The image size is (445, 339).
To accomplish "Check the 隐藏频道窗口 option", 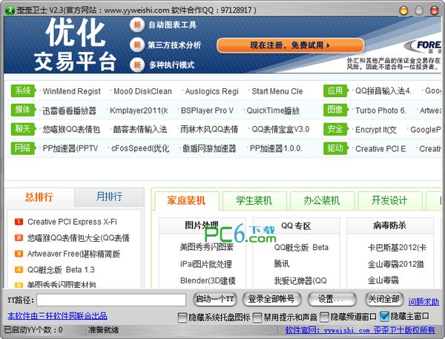I will click(324, 317).
